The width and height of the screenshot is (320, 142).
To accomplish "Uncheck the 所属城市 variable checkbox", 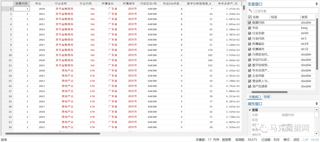I will coord(249,49).
